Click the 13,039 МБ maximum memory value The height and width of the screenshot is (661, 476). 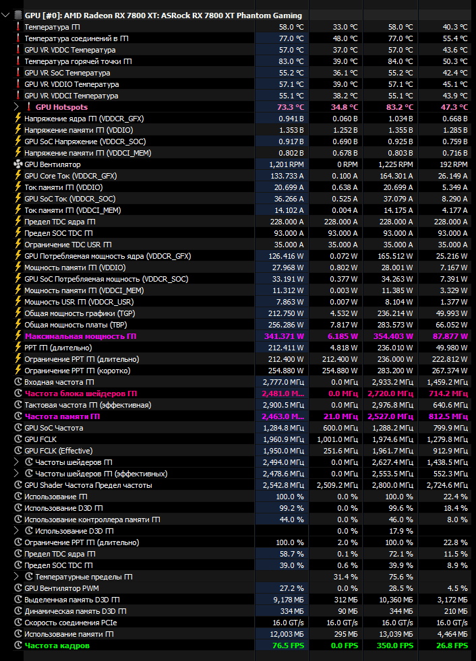[x=396, y=634]
